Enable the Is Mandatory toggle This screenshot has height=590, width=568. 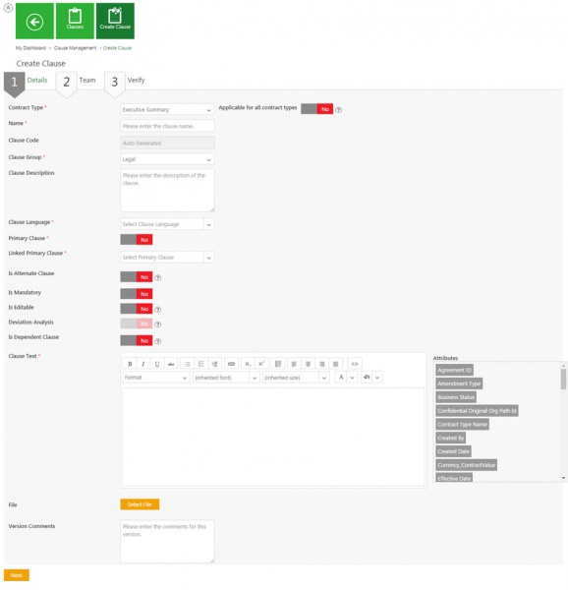click(x=137, y=294)
